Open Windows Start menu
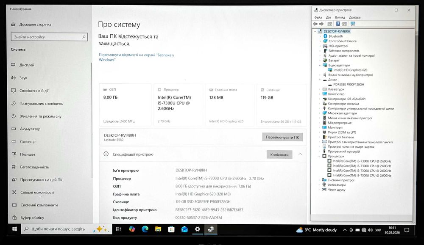Viewport: 424px width, 245px height. (14, 229)
